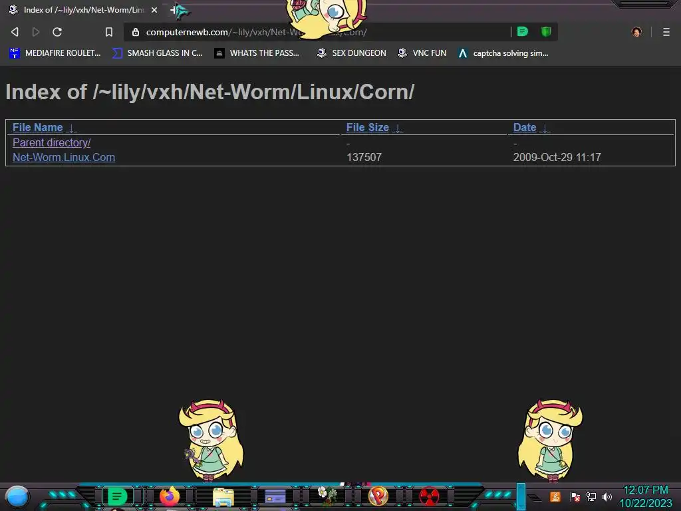
Task: Open the red radiation icon on taskbar
Action: tap(429, 496)
